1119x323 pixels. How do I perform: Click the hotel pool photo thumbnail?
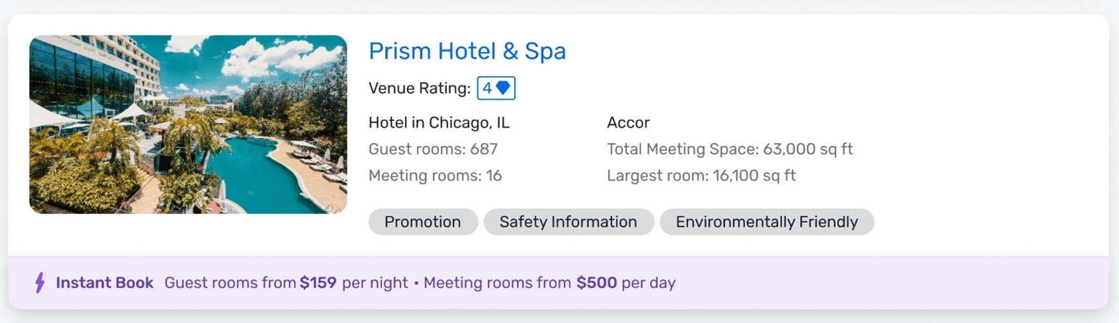188,124
